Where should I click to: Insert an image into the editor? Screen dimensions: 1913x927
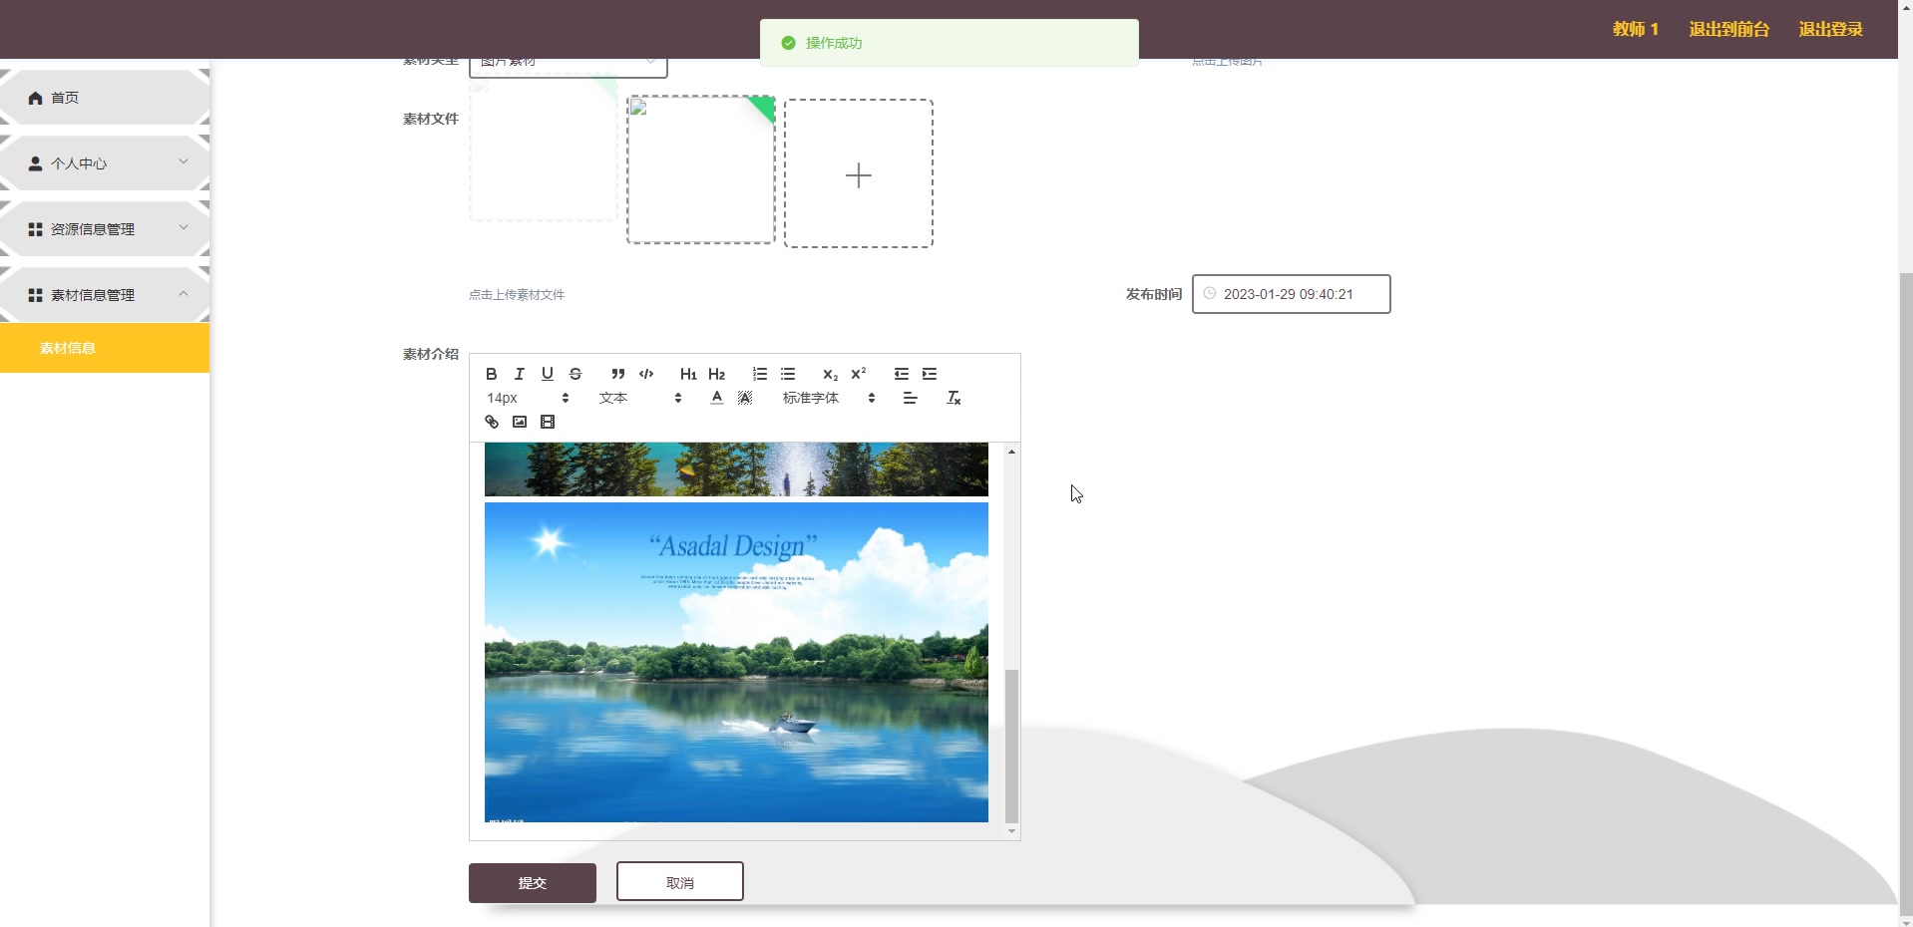[520, 422]
